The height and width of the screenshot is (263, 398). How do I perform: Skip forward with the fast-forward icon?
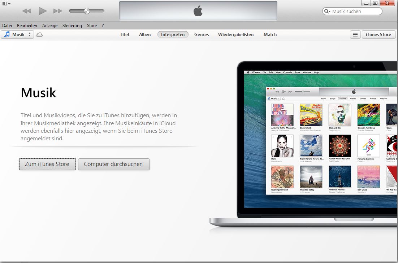point(58,11)
